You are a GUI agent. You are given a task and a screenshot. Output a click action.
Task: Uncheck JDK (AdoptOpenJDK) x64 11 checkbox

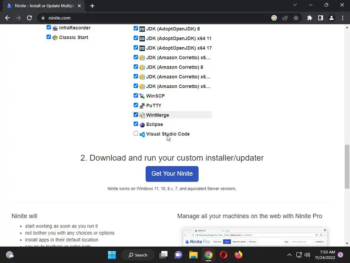tap(136, 38)
